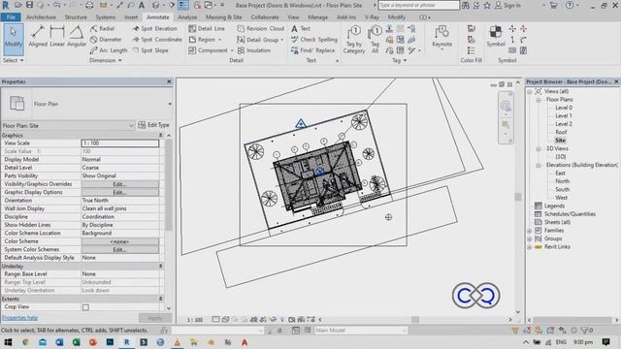Run Check Spelling

(314, 40)
